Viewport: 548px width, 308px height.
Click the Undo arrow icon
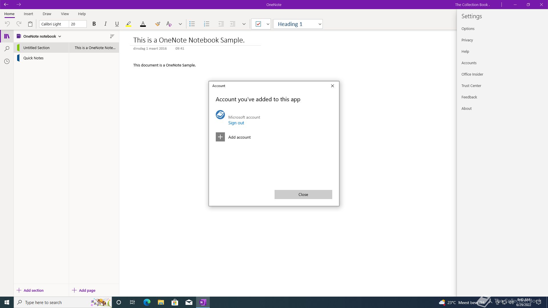[7, 24]
